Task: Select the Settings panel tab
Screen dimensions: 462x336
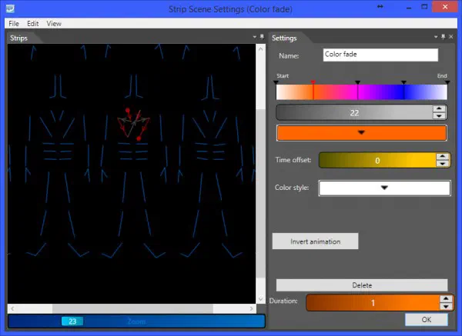Action: pyautogui.click(x=284, y=38)
